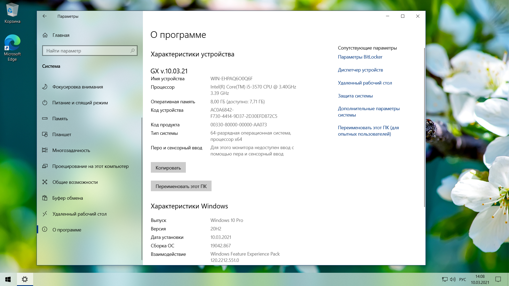Viewport: 509px width, 286px height.
Task: Click the Многозадачность icon
Action: pos(45,150)
